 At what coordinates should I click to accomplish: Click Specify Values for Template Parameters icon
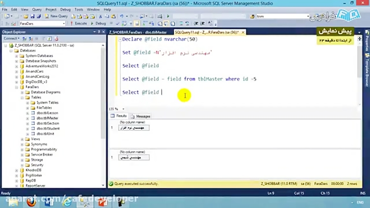210,23
